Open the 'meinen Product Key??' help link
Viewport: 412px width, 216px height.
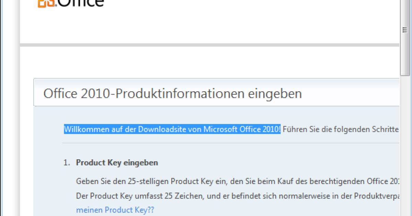115,210
